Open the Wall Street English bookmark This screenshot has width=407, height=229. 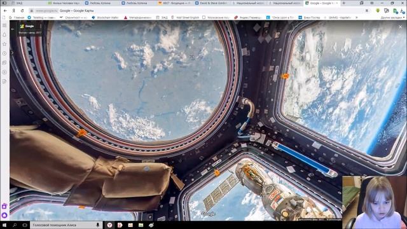click(185, 18)
